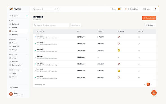
Task: Click the network icon for NW-10420
Action: pyautogui.click(x=119, y=64)
